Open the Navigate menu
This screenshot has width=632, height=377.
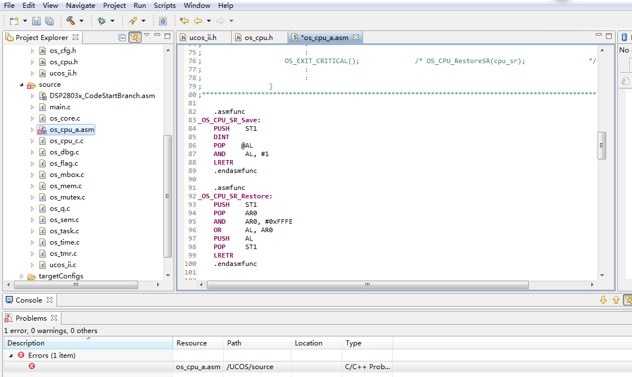click(81, 6)
